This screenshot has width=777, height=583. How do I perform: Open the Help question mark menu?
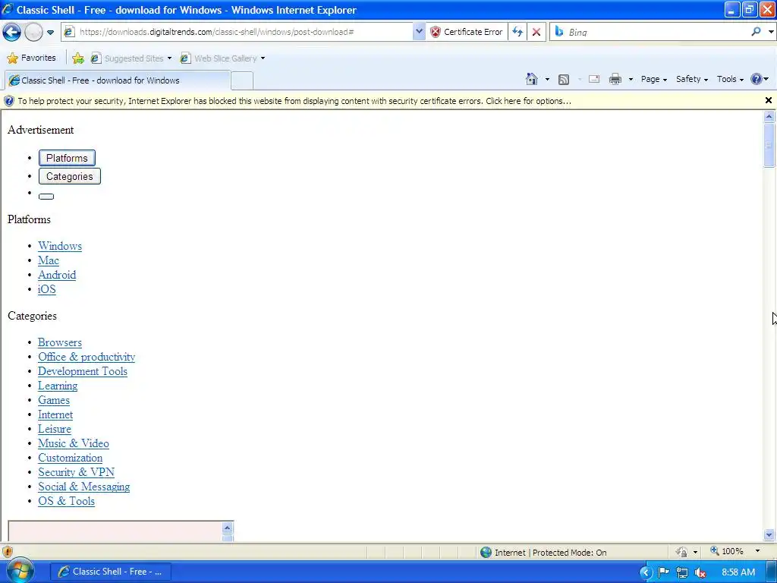pos(760,79)
